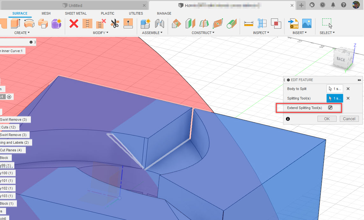Click the BACK face of the ViewCube
364x220 pixels.
pyautogui.click(x=341, y=59)
